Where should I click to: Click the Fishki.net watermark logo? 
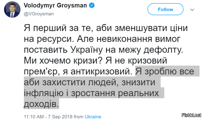[191, 115]
